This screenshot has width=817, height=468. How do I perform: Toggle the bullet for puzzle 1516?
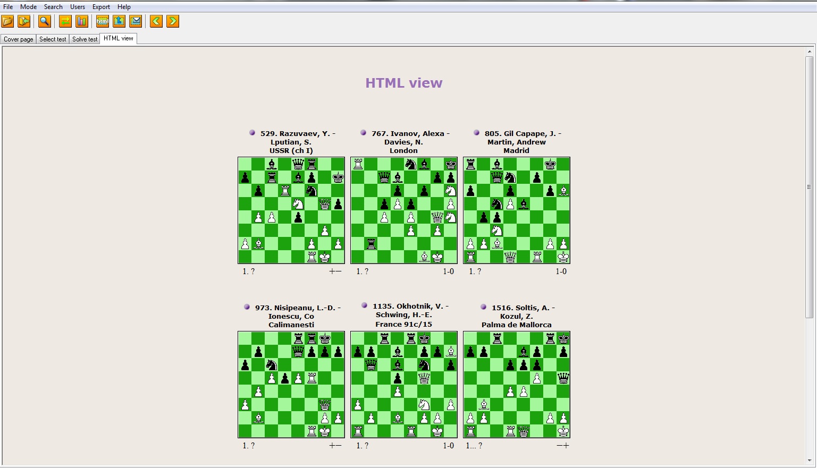[483, 306]
